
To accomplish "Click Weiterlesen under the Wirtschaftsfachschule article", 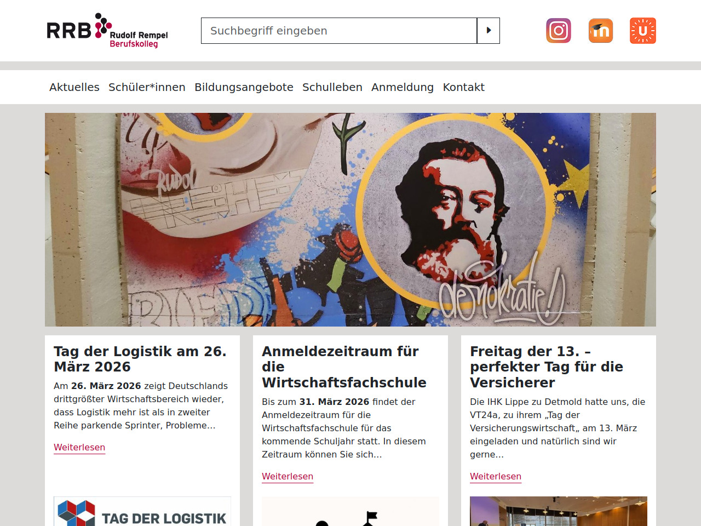I will tap(288, 476).
